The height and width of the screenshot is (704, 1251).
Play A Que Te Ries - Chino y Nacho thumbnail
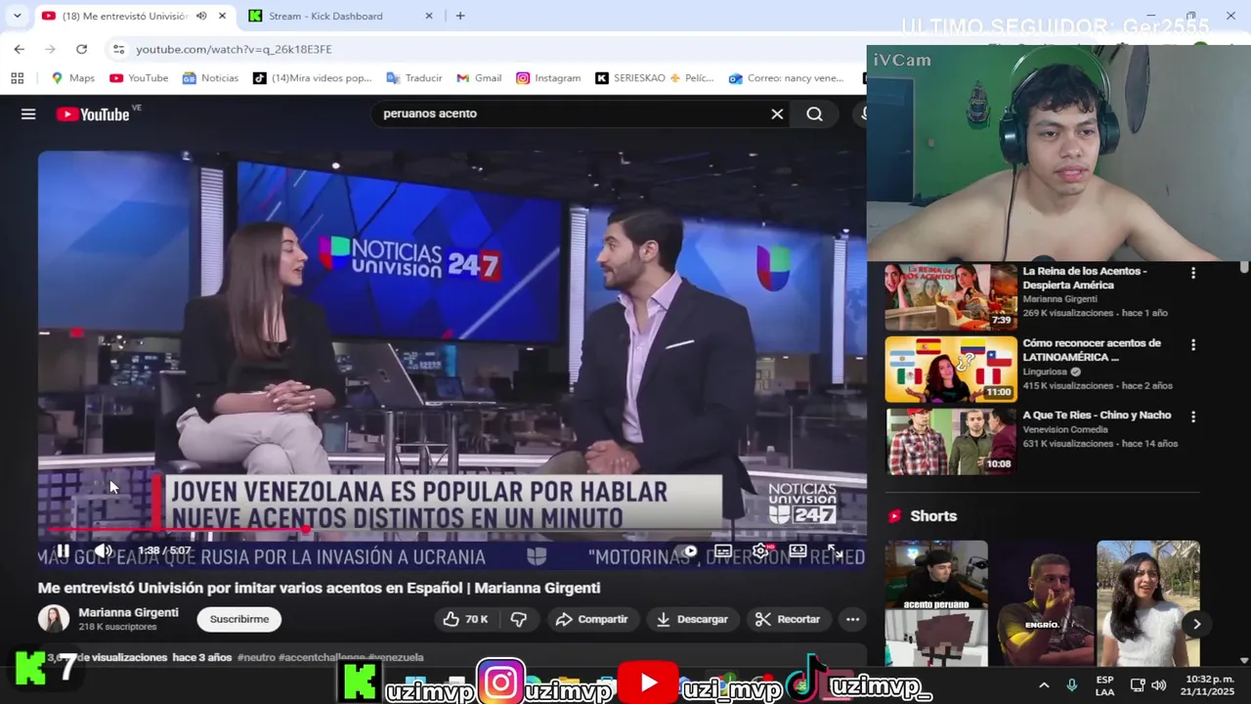[x=951, y=441]
